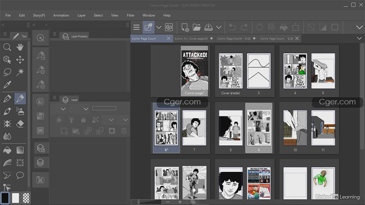
Task: Select the Pen nib tool
Action: coord(7,99)
